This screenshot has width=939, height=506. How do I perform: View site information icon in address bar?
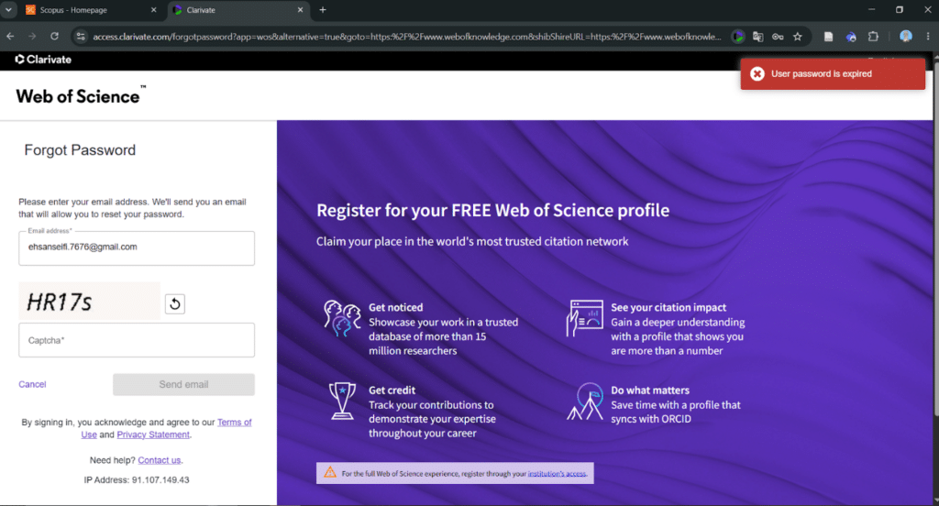pos(81,37)
